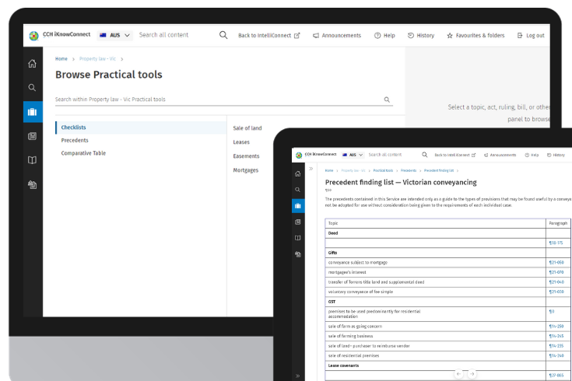The image size is (572, 381).
Task: Open the Announcements link in the top bar
Action: click(x=337, y=35)
